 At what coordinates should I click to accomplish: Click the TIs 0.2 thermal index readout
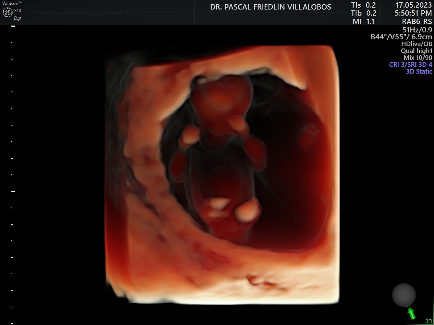[363, 5]
